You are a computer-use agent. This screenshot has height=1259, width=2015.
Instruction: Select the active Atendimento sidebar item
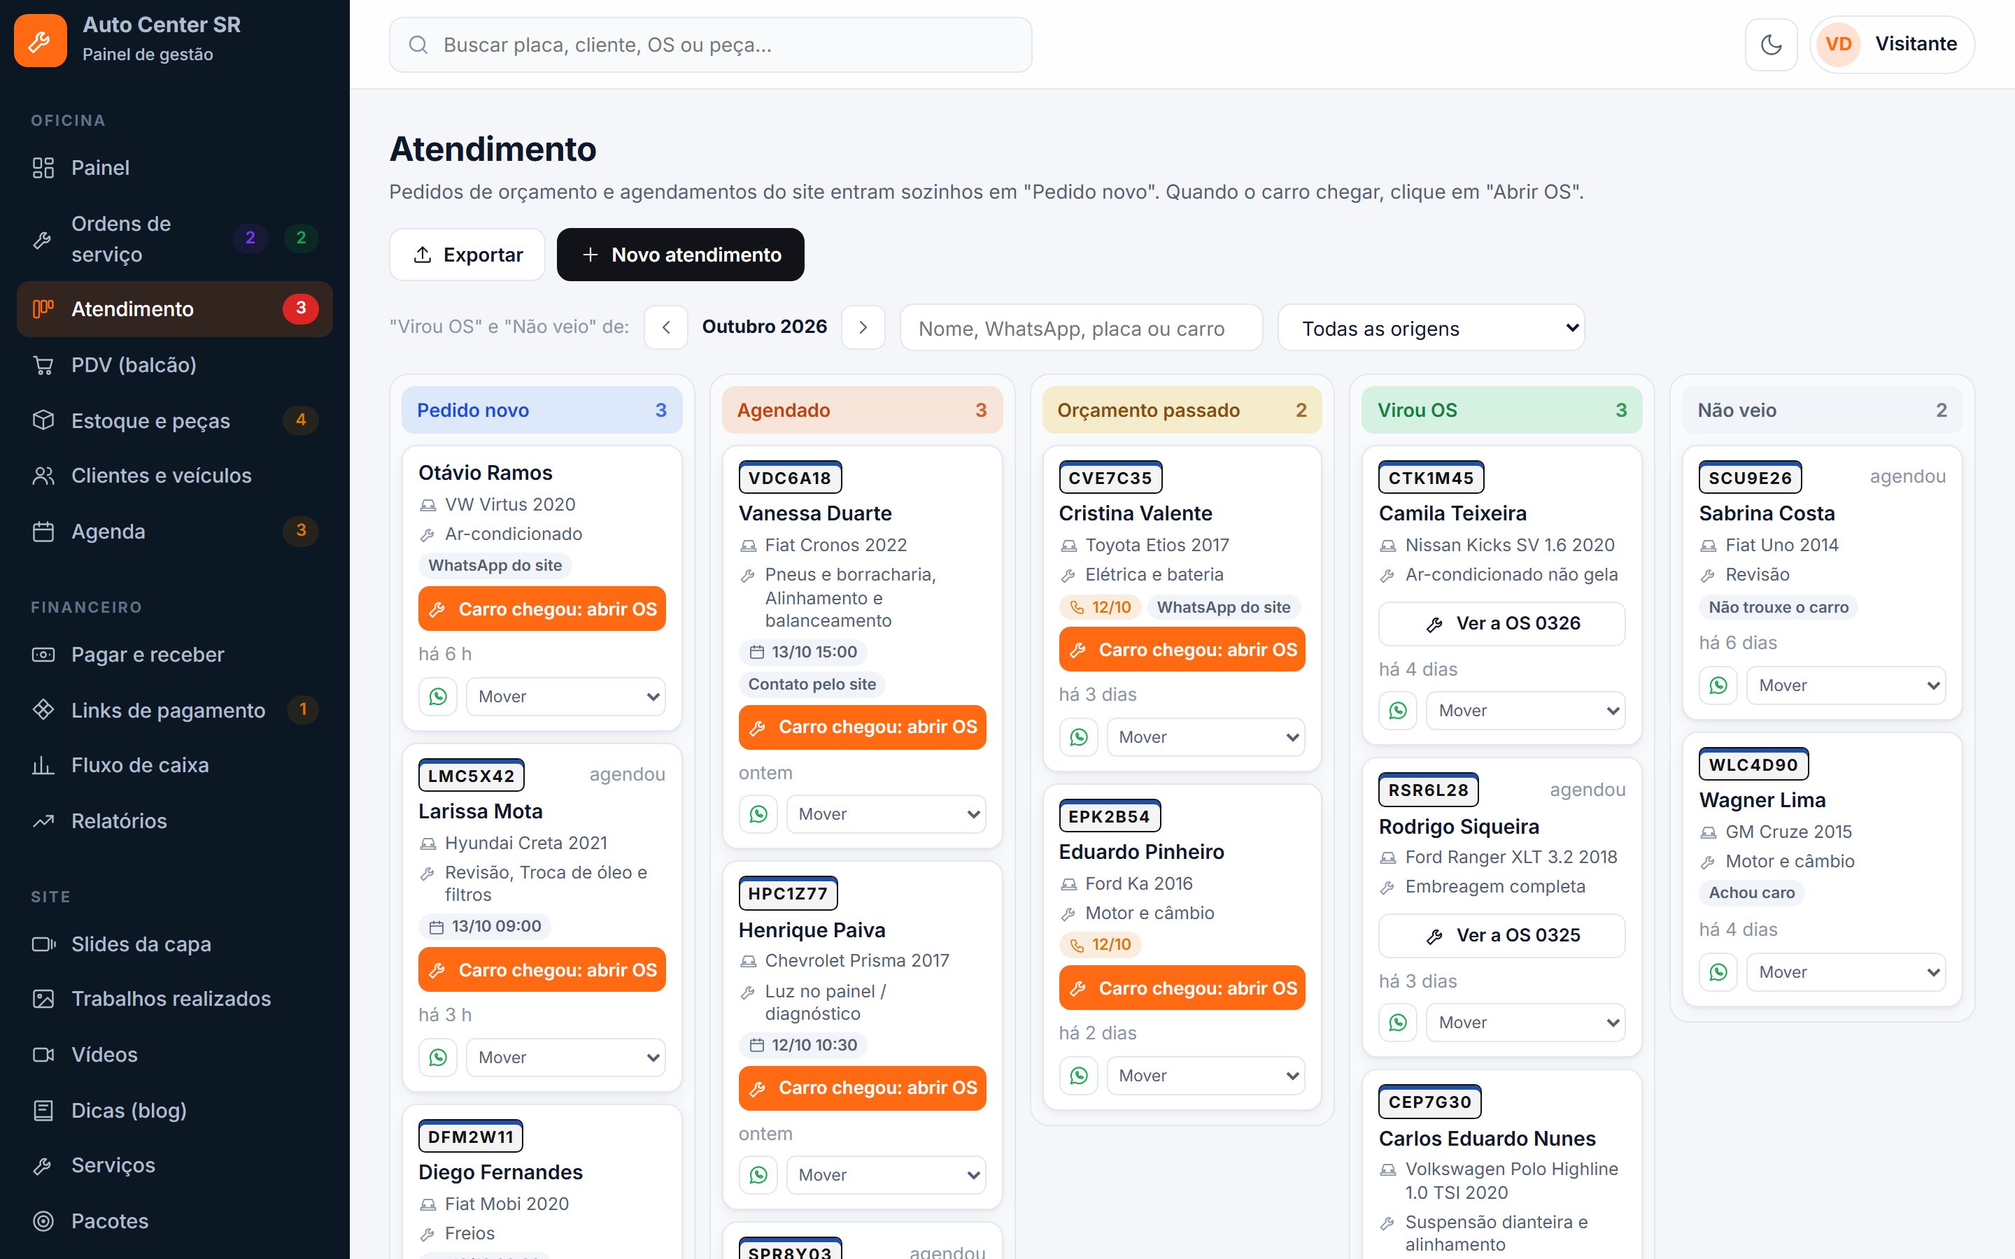coord(175,309)
